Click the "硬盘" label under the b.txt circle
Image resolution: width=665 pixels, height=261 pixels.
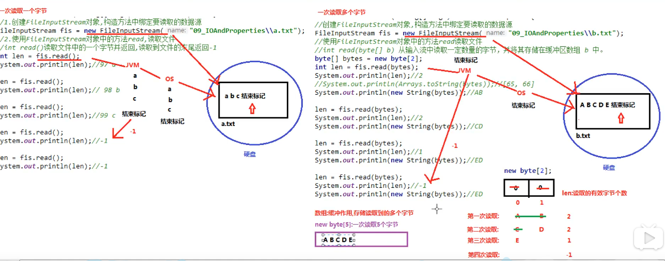(609, 168)
